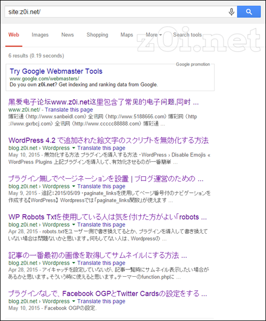Click the microphone voice search icon
The image size is (266, 321).
231,12
